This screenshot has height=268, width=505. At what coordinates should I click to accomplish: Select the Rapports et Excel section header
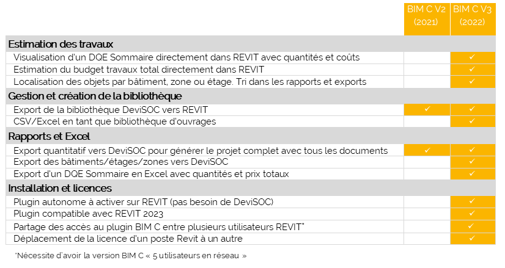tap(49, 136)
